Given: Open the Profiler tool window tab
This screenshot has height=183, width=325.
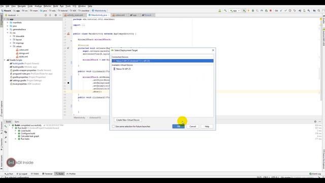Looking at the screenshot, I should [x=71, y=174].
